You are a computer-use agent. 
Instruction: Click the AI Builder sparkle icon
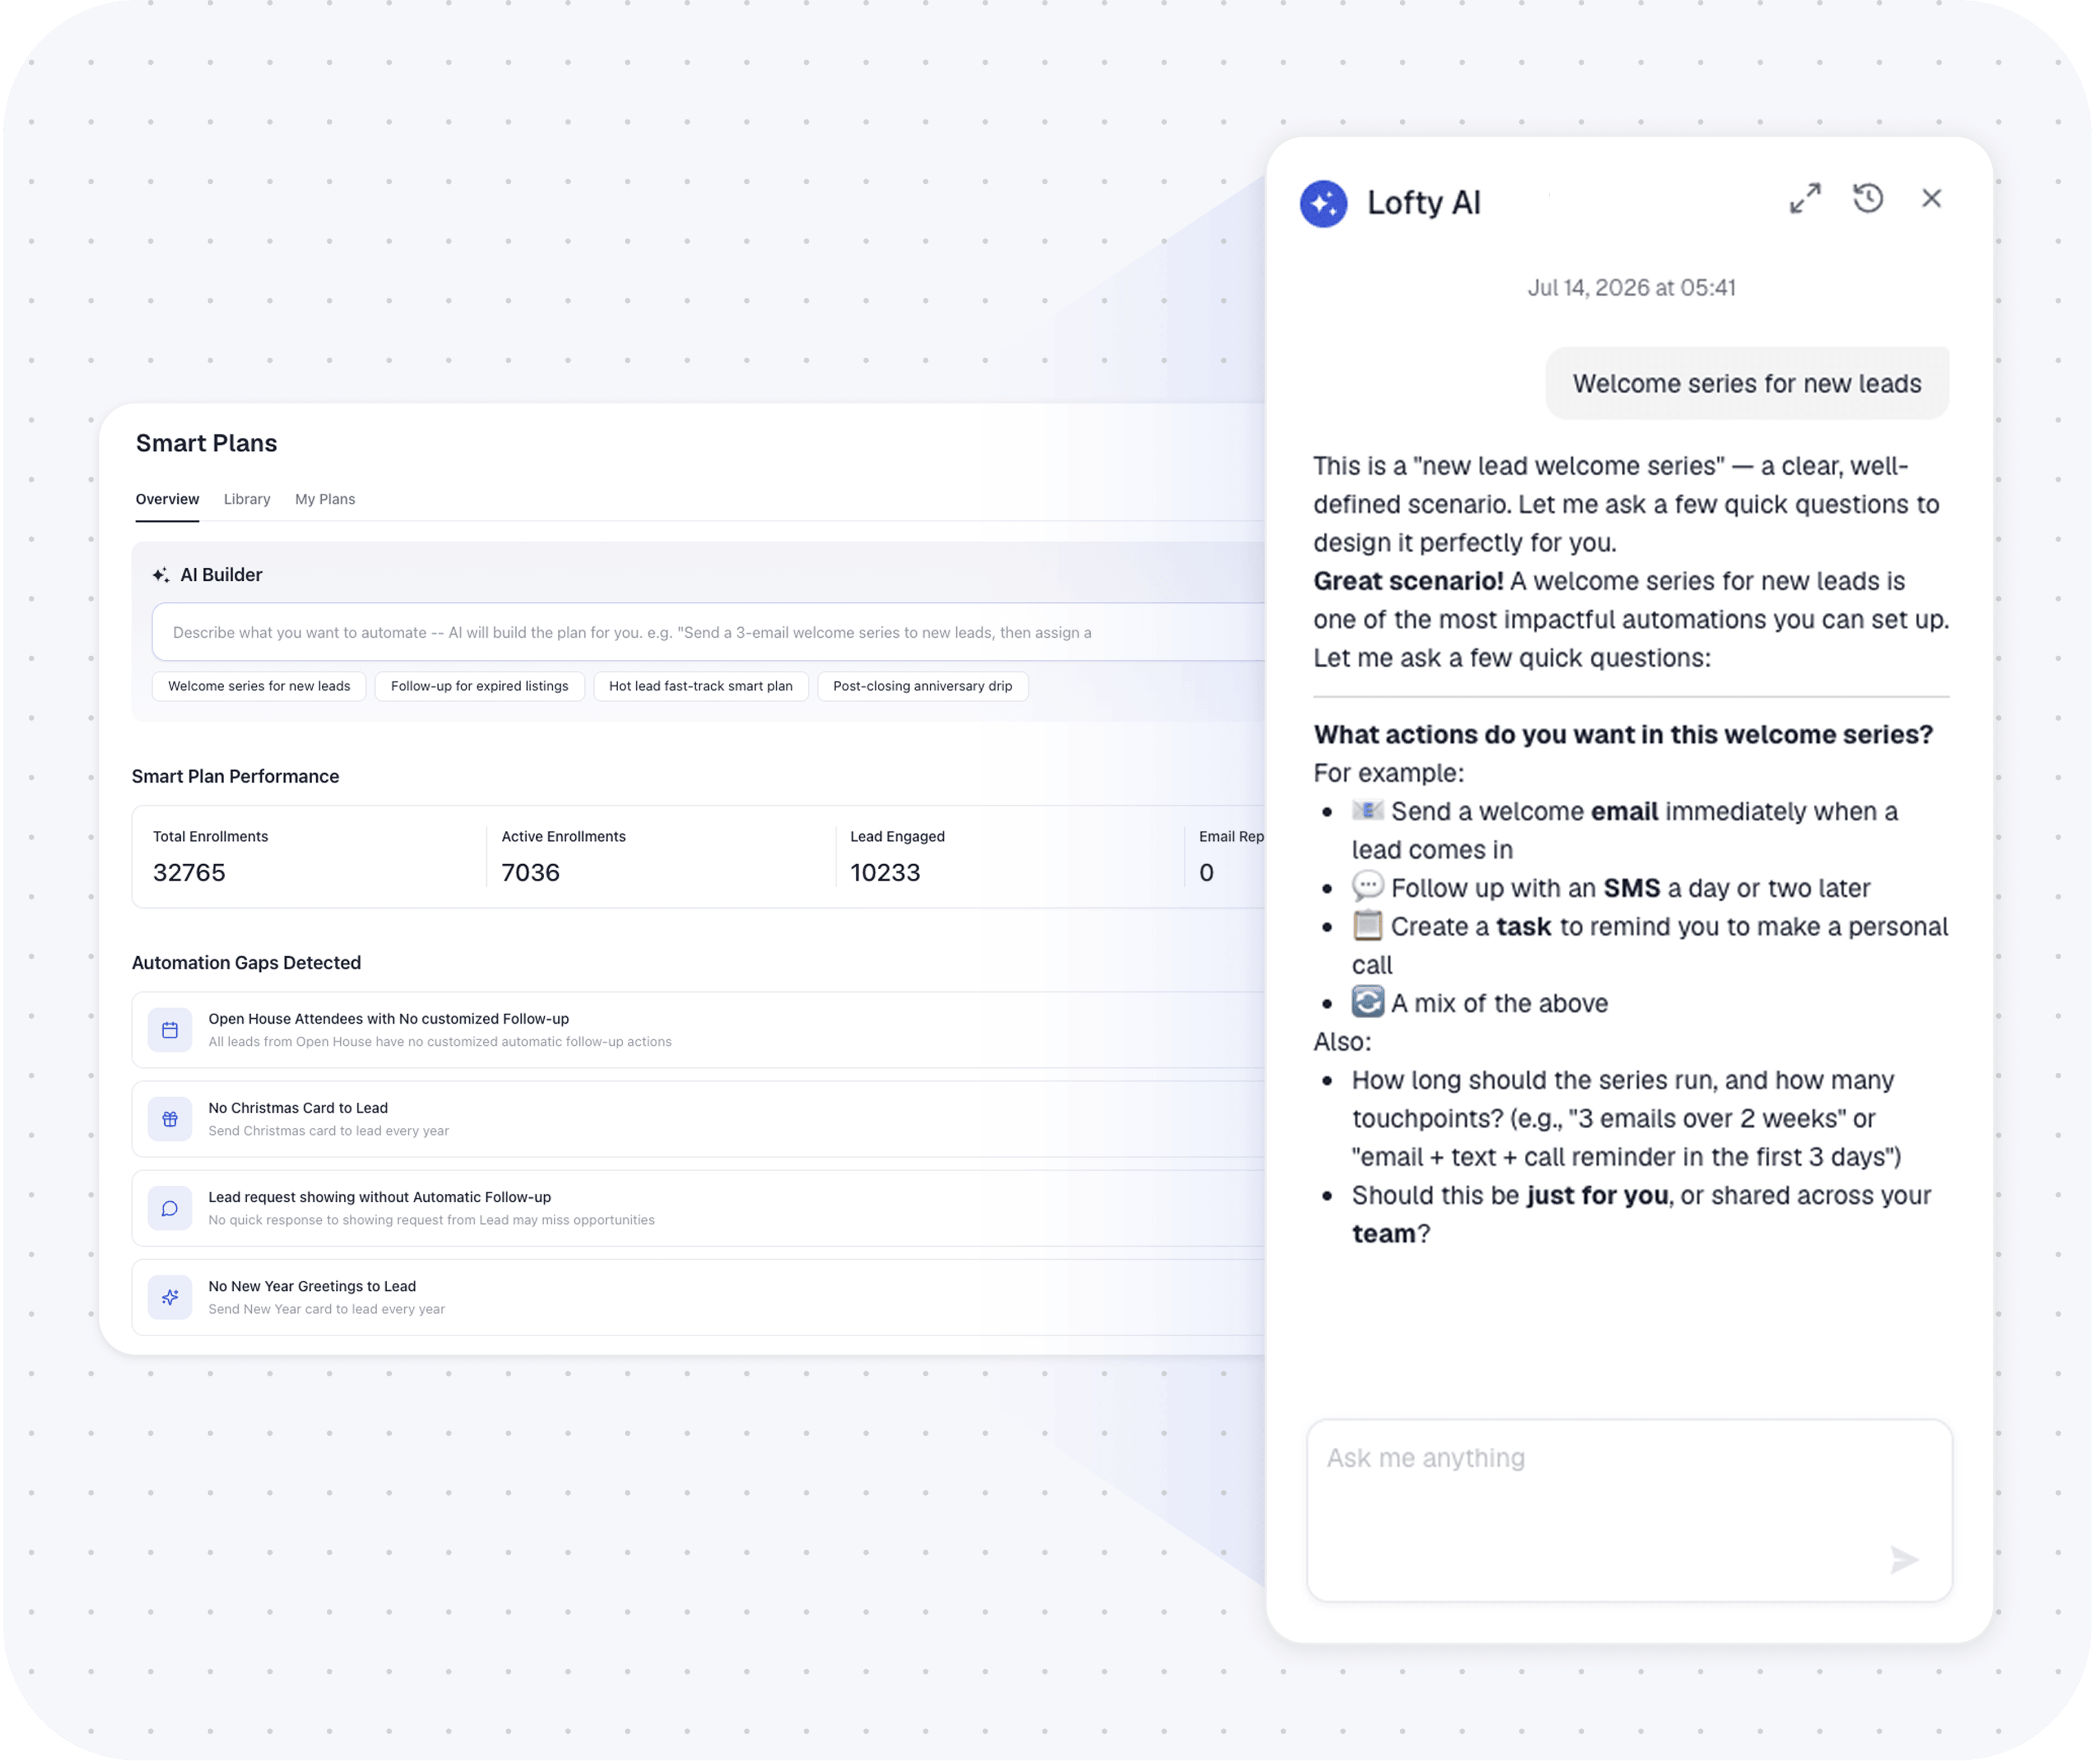[160, 575]
